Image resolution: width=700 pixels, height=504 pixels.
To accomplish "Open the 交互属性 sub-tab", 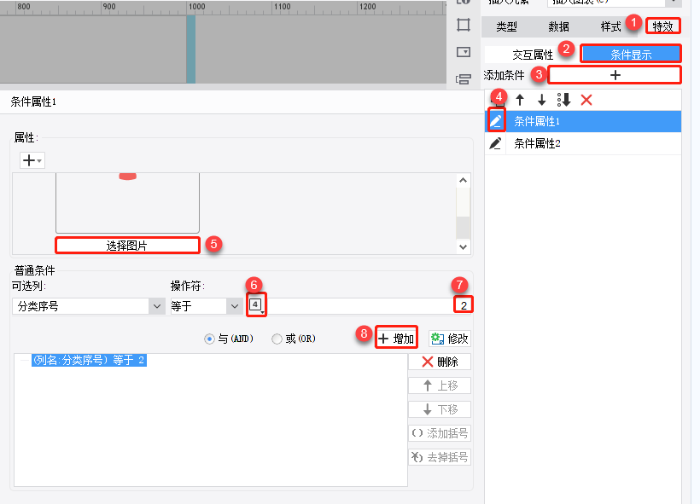I will click(x=532, y=55).
